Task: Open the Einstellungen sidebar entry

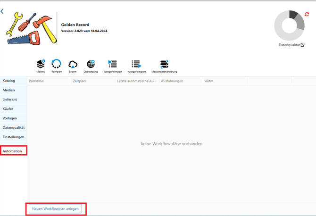Action: click(x=13, y=137)
